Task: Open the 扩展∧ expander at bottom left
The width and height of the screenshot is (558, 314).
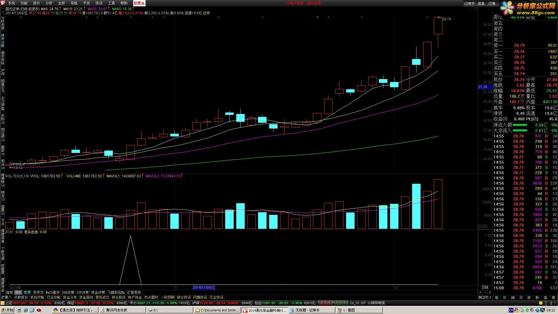Action: pos(6,297)
